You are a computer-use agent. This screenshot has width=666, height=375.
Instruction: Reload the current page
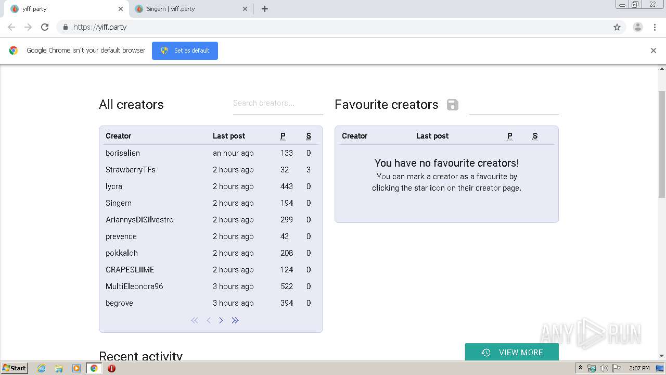click(x=45, y=27)
